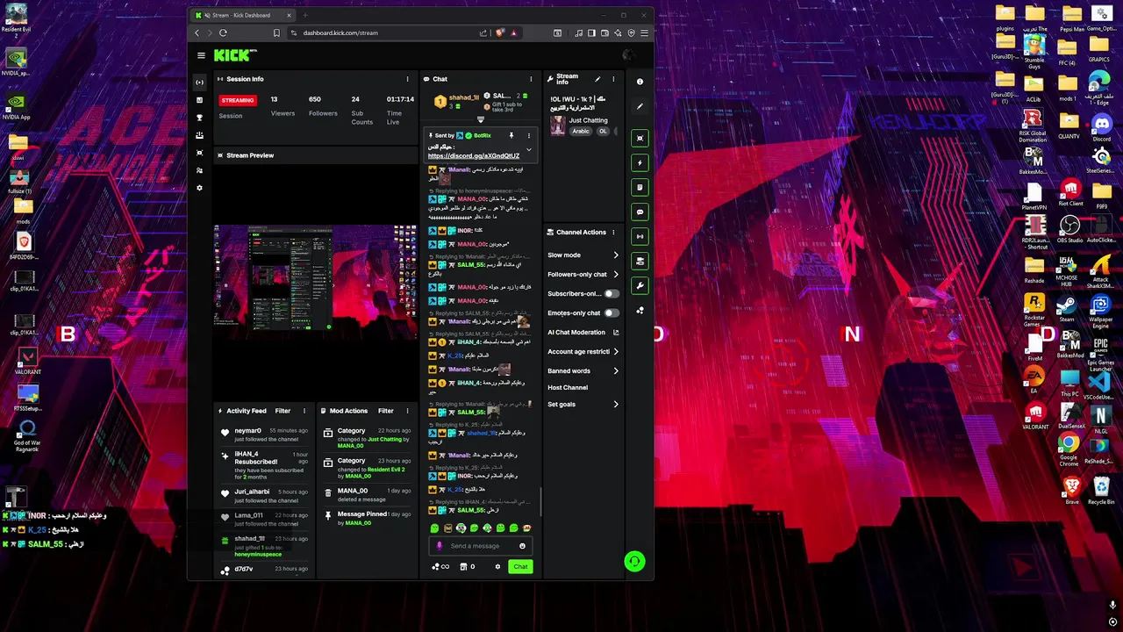Click the profile avatar at dashboard top right
Viewport: 1123px width, 632px height.
628,55
